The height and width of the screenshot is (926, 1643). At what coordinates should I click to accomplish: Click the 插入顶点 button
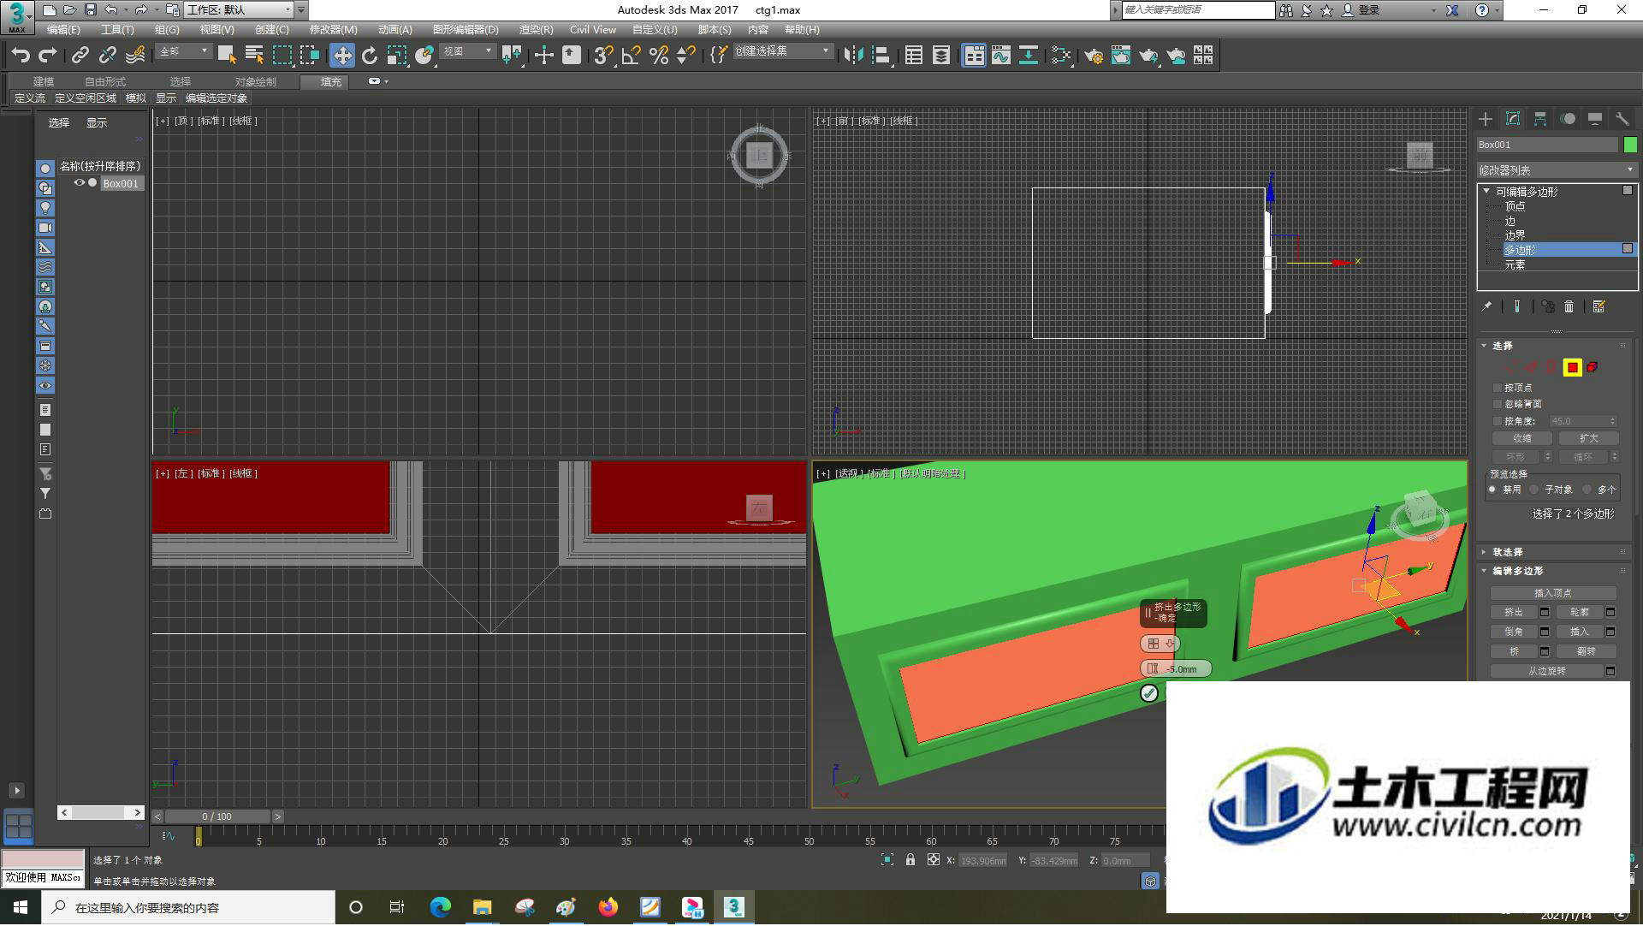point(1553,593)
